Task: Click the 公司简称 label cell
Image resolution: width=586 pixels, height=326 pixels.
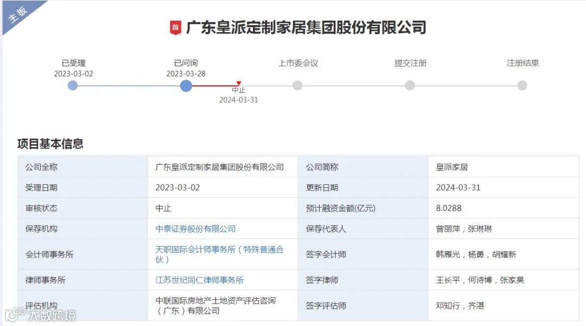Action: pyautogui.click(x=363, y=167)
